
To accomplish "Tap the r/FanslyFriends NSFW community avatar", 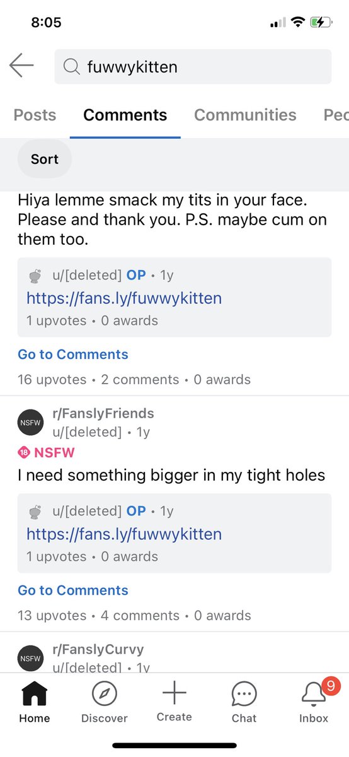I will tap(30, 423).
